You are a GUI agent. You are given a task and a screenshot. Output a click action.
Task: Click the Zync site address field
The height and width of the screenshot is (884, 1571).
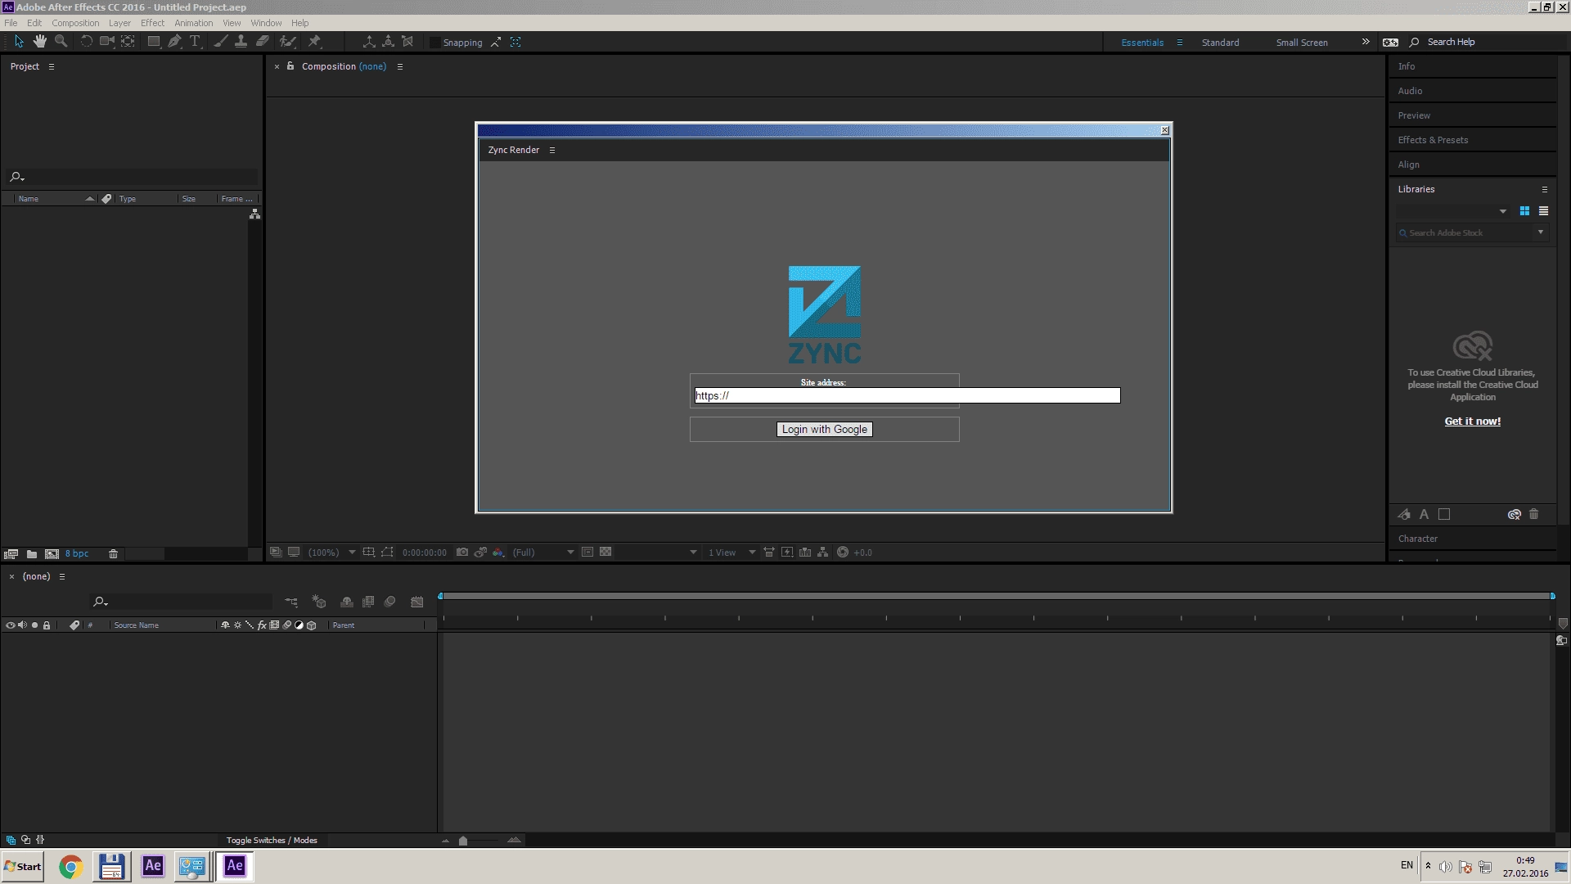[x=907, y=395]
